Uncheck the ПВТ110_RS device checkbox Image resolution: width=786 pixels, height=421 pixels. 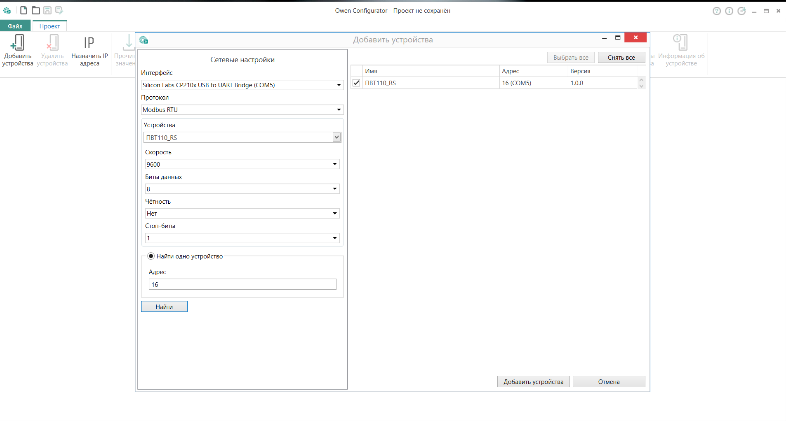(356, 83)
